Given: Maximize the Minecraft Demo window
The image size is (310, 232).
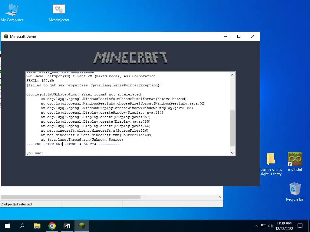Looking at the screenshot, I should click(x=239, y=36).
